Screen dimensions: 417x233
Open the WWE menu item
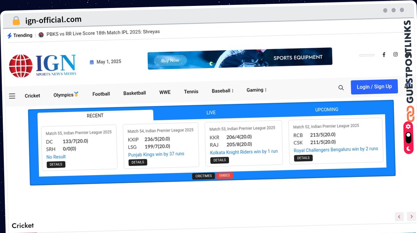(165, 92)
